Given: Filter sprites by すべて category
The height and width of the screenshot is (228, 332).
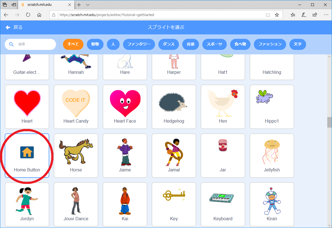Looking at the screenshot, I should tap(73, 44).
